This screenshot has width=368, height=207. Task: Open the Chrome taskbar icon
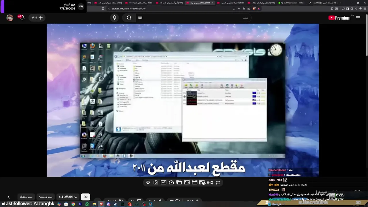tap(73, 204)
